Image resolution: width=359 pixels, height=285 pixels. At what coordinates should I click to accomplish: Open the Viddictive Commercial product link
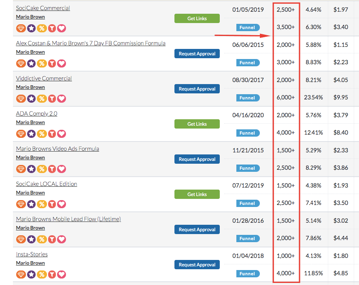pos(44,78)
